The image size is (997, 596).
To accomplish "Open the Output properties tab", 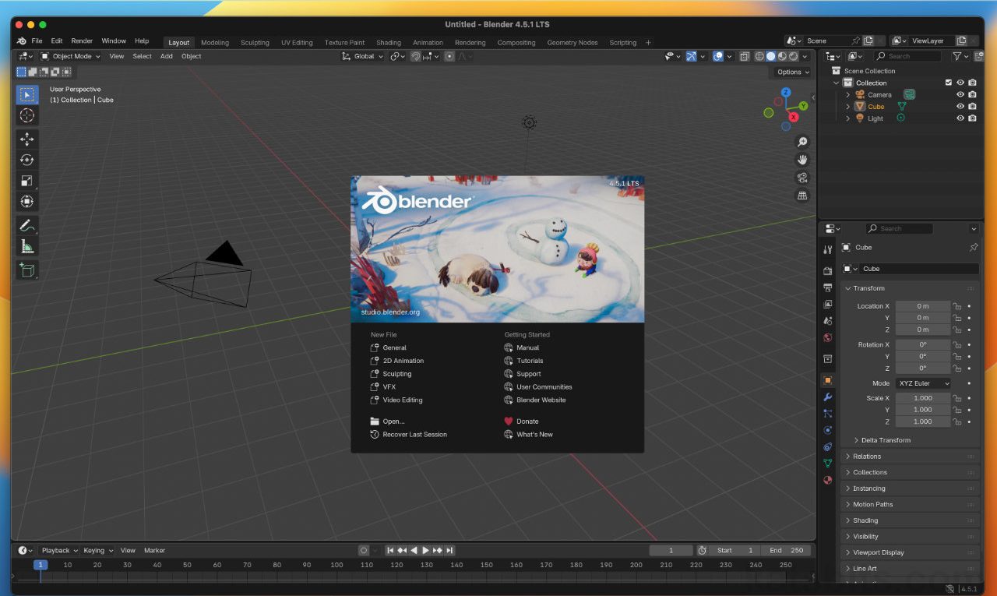I will (828, 287).
